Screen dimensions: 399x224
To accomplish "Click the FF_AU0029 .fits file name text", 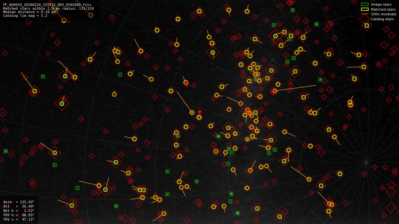I will coord(47,5).
